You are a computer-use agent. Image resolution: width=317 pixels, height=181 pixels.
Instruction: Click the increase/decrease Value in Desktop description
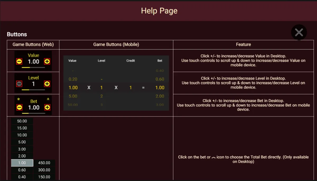pyautogui.click(x=243, y=61)
